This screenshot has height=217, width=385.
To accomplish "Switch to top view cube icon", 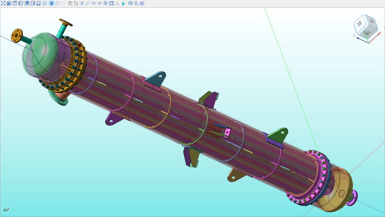I will click(x=15, y=4).
